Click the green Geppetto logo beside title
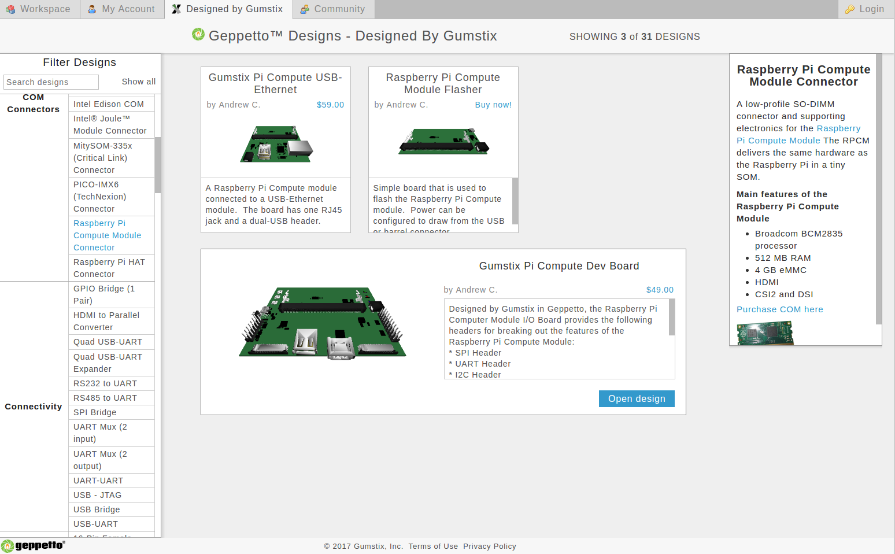895x554 pixels. [x=198, y=35]
